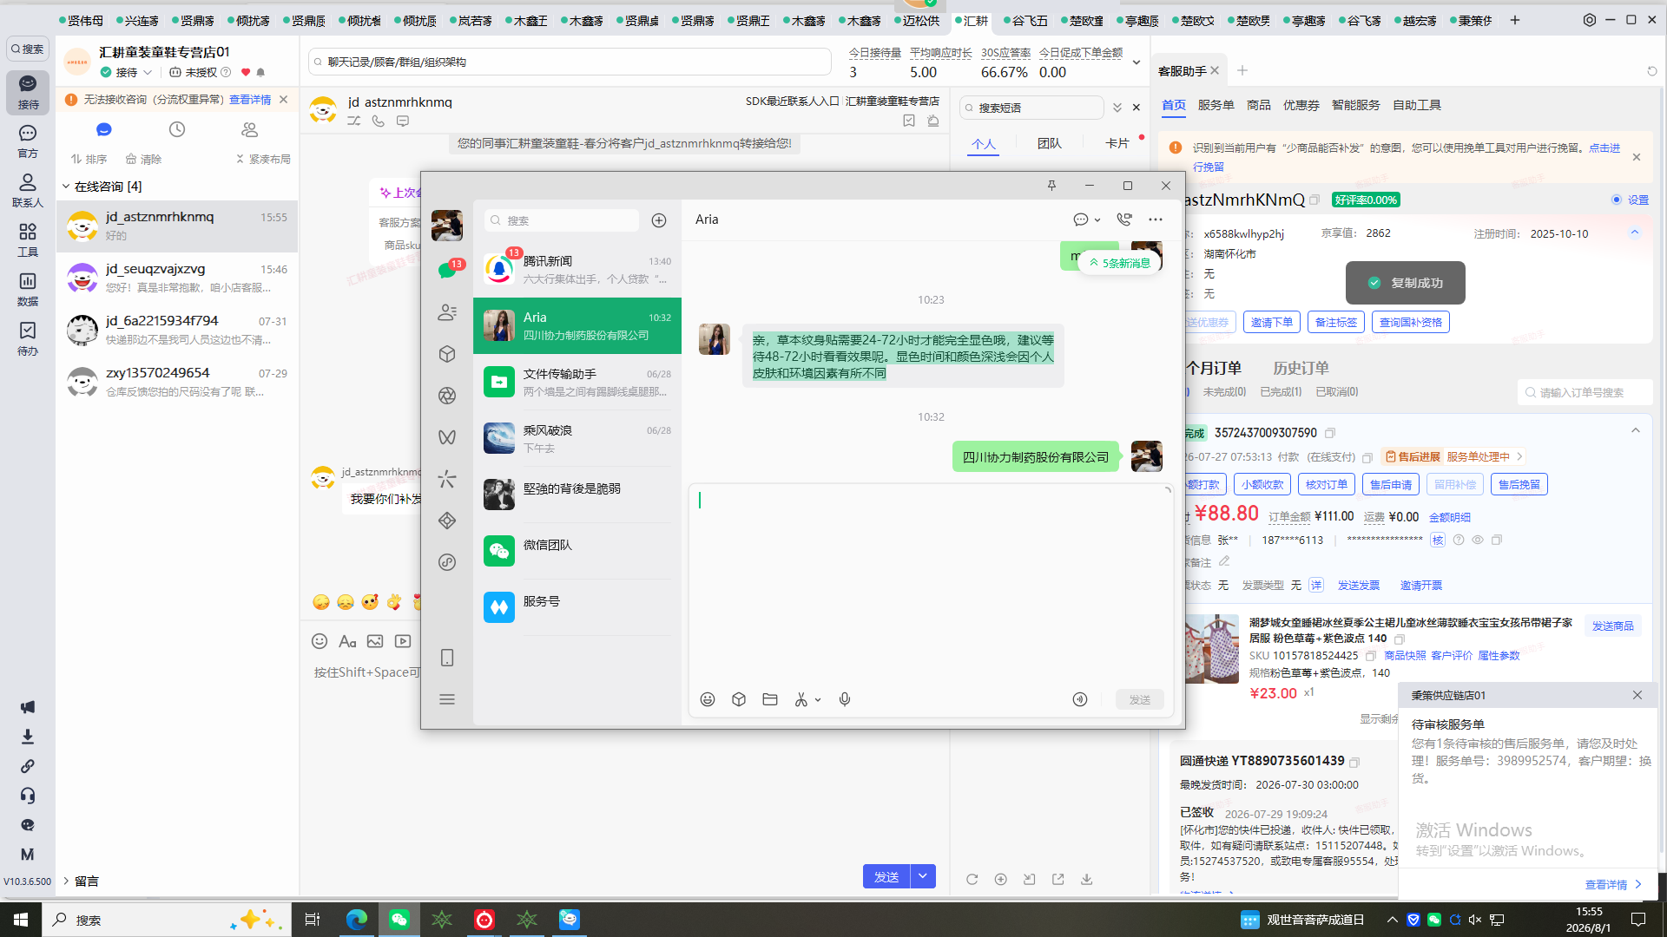
Task: Switch to the 智能服务 tab
Action: [1355, 105]
